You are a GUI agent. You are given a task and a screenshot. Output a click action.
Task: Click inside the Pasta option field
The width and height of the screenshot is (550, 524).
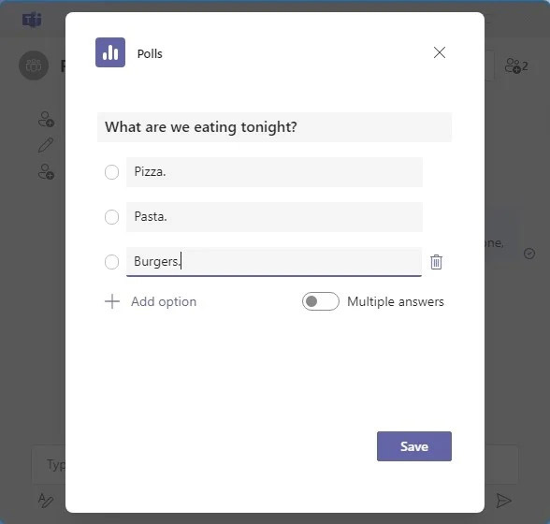click(274, 217)
